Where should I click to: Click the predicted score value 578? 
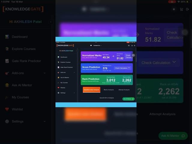pos(105,68)
